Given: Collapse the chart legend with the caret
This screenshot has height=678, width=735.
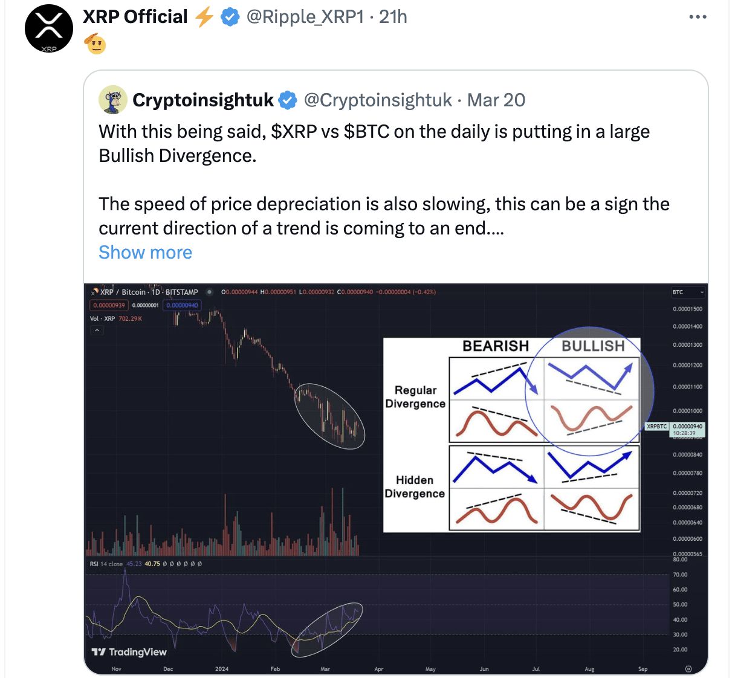Looking at the screenshot, I should tap(97, 331).
